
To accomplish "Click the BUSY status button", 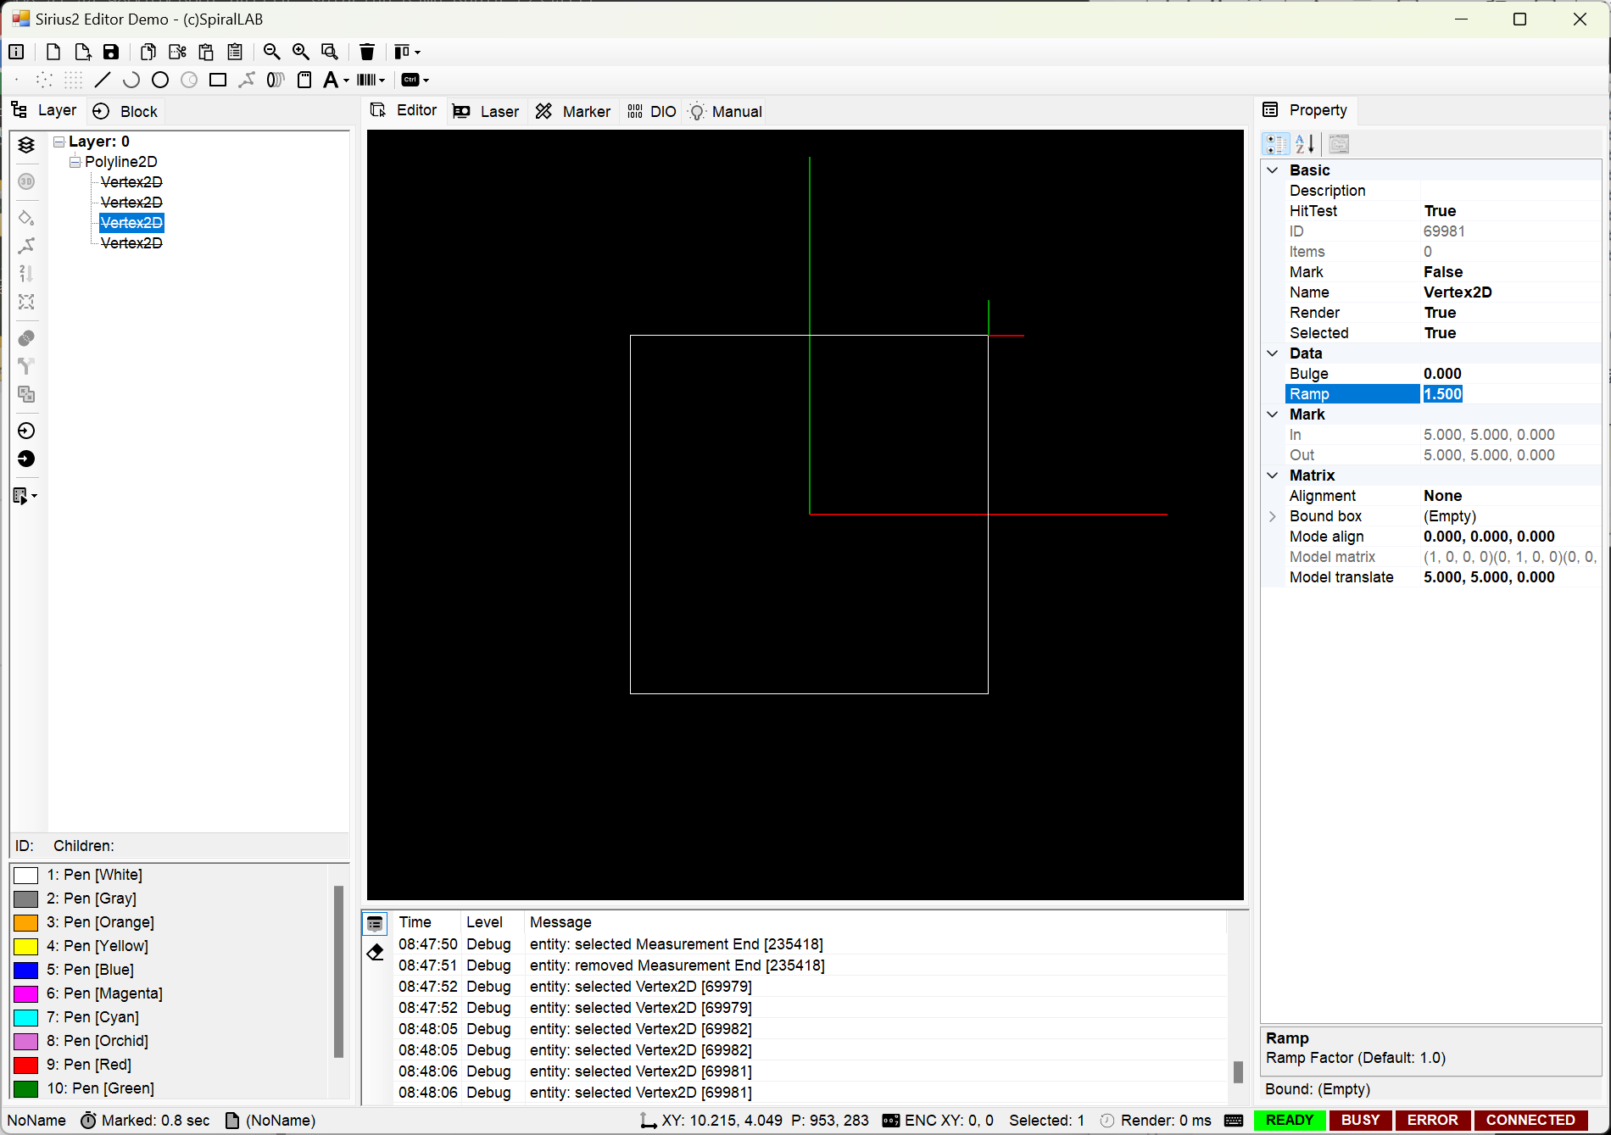I will 1361,1121.
